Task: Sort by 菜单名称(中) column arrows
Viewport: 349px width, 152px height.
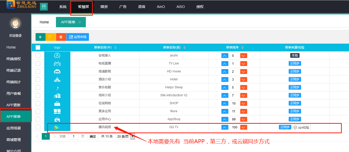Action: point(115,47)
